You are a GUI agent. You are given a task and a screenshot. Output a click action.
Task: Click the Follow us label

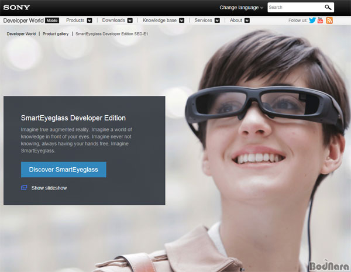pos(298,20)
